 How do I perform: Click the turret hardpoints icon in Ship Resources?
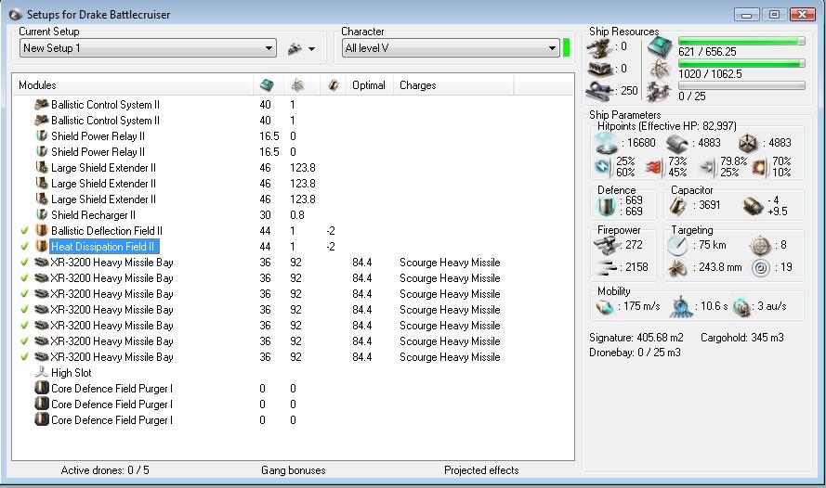point(599,48)
